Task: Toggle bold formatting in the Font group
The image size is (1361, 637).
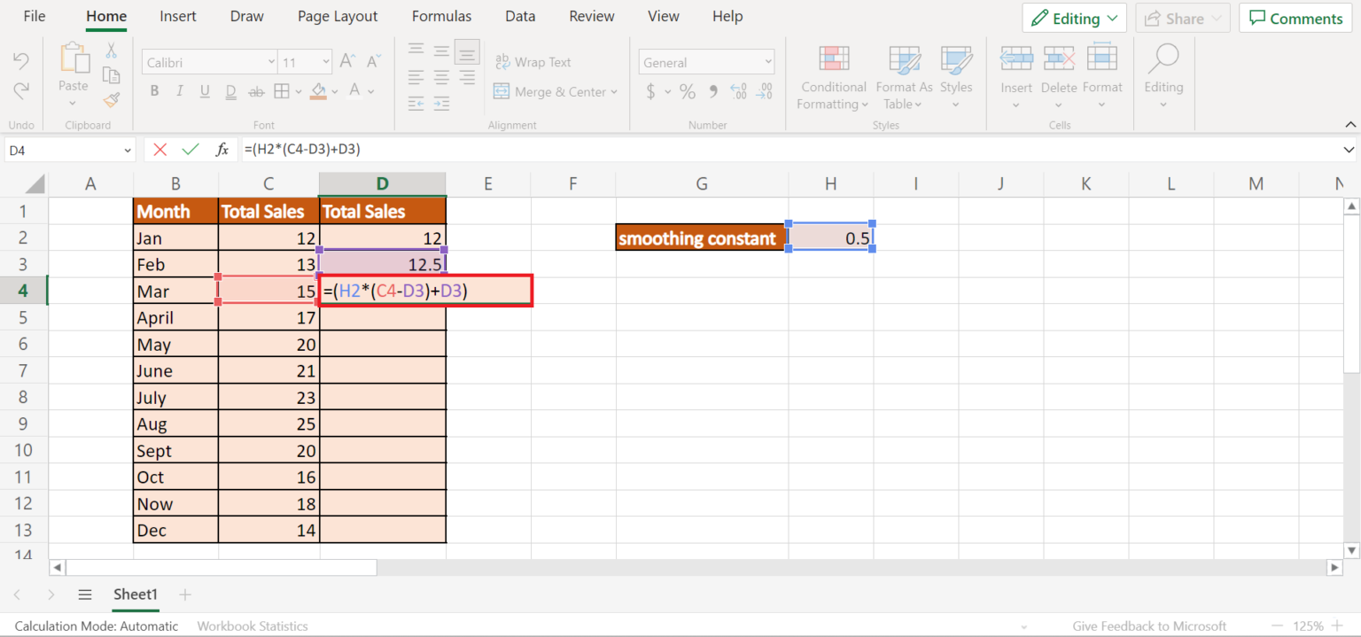Action: (154, 90)
